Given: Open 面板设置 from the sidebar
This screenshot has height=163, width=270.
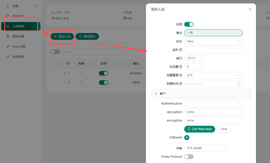Looking at the screenshot, I should click(x=8, y=36).
